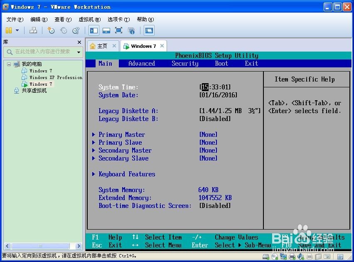Click the library horizontal scrollbar left arrow
Viewport: 354px width, 262px height.
point(7,246)
